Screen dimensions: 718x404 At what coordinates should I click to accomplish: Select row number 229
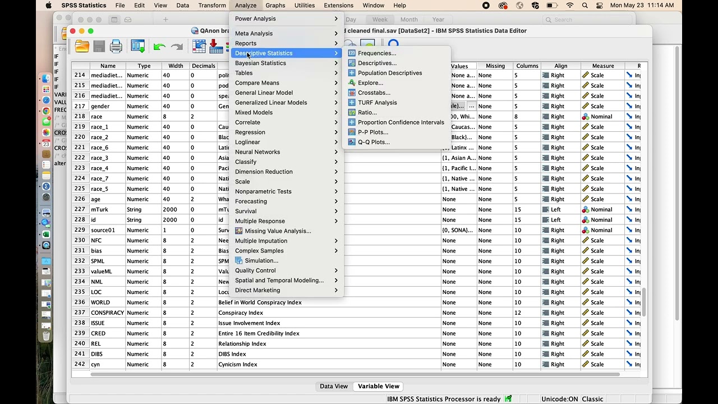point(80,230)
